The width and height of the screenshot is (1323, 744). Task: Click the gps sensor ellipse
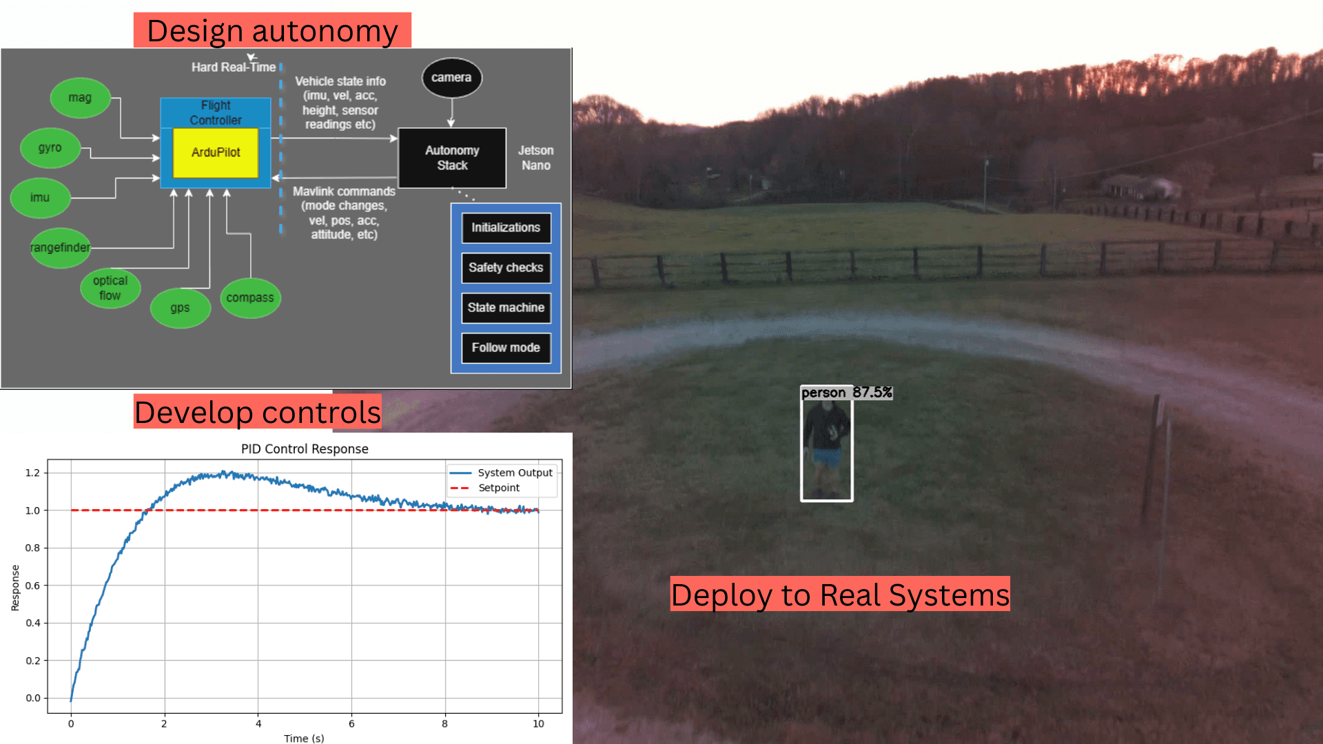click(x=180, y=308)
